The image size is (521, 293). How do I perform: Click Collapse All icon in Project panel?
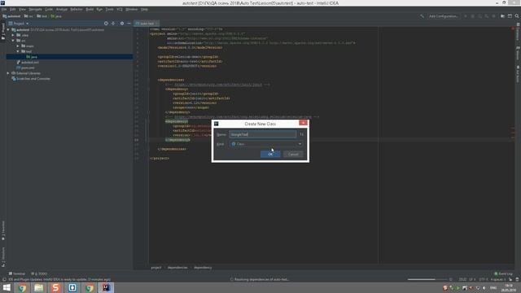coord(113,24)
